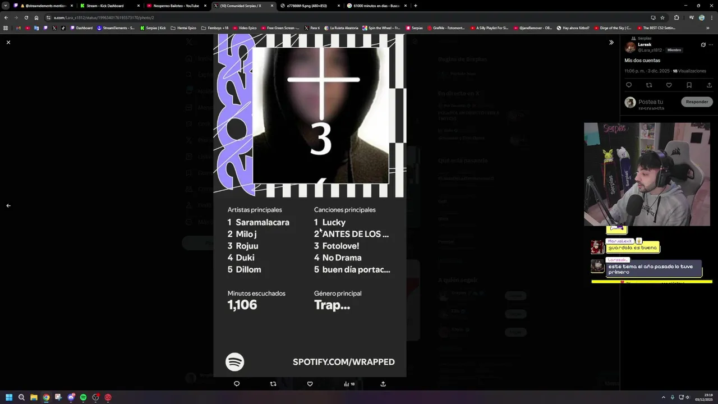Screen dimensions: 718x404
Task: Like the photo using the bottom heart icon
Action: pos(310,384)
